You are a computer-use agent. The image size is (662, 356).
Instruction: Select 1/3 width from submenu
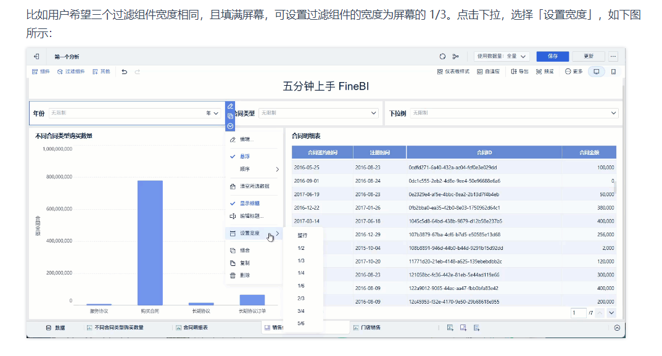301,260
